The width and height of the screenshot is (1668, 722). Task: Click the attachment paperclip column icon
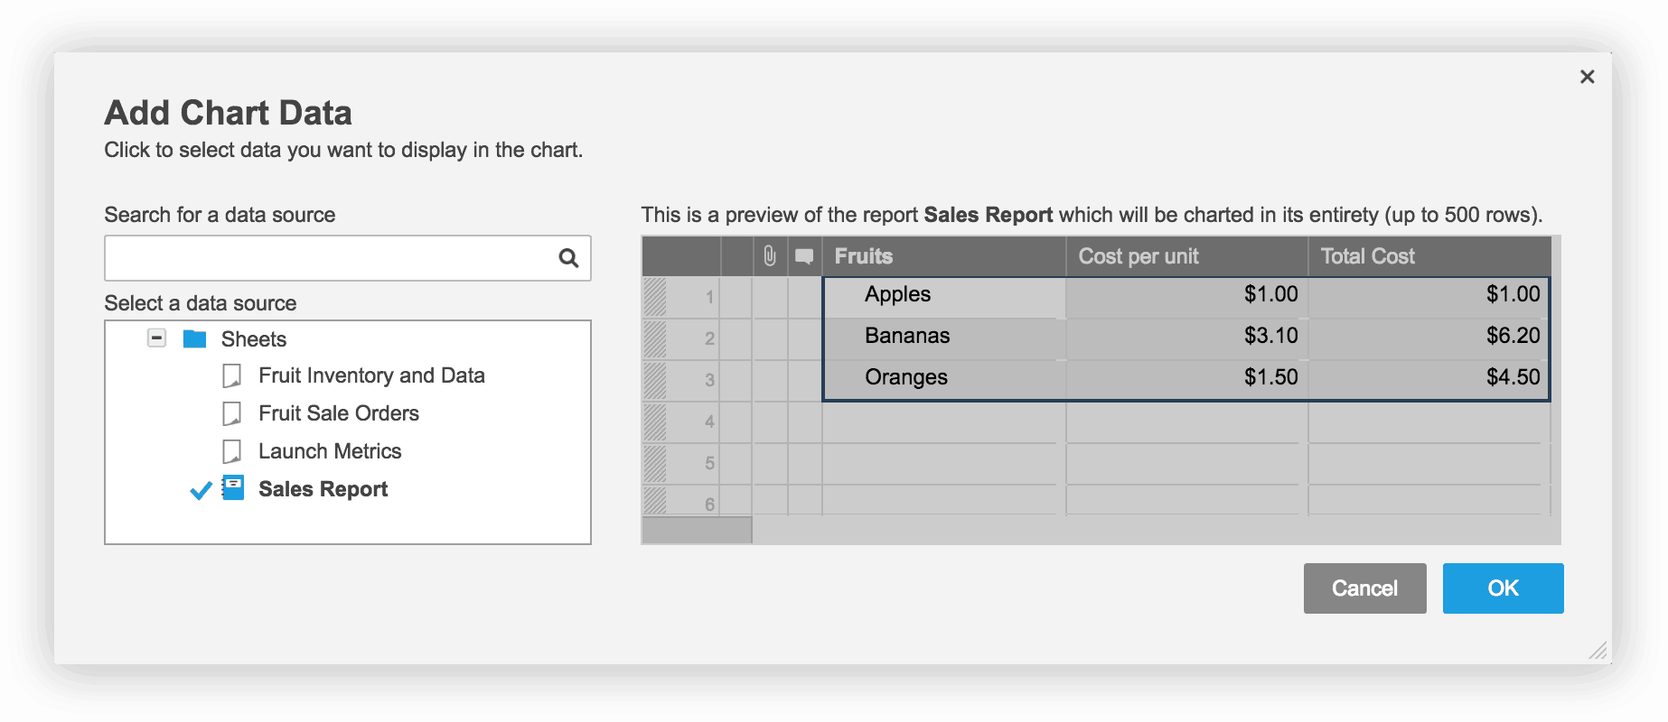pyautogui.click(x=770, y=256)
